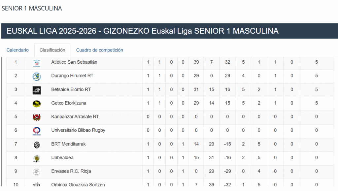Viewport: 338px width, 191px height.
Task: Click the Uribealdea team logo
Action: point(37,158)
